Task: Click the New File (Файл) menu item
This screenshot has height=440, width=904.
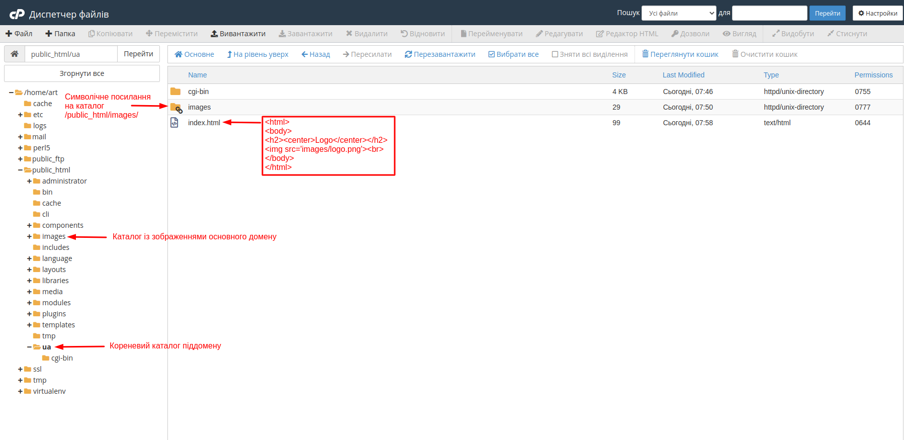Action: pyautogui.click(x=19, y=34)
